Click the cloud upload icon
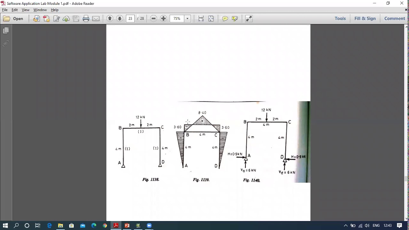The height and width of the screenshot is (230, 409). coord(66,19)
